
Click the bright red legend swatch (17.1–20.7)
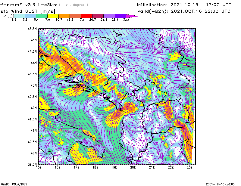(87, 16)
